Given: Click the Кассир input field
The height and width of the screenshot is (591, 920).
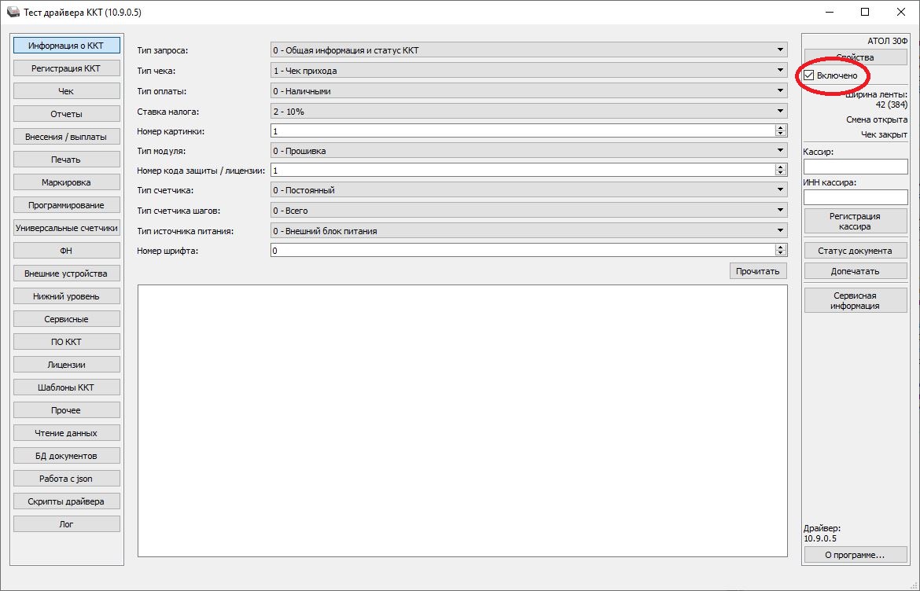Looking at the screenshot, I should coord(855,167).
